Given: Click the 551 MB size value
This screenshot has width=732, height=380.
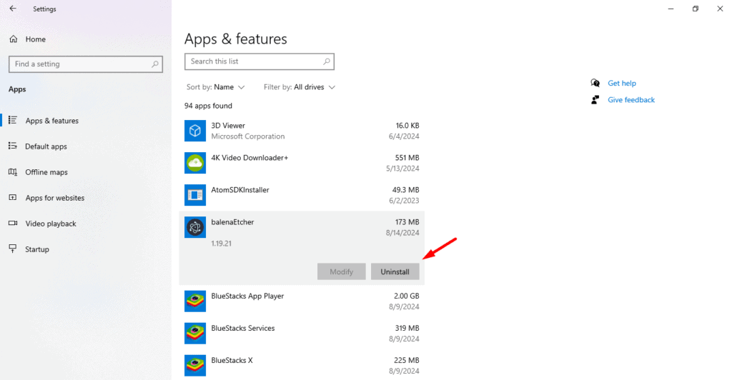Looking at the screenshot, I should point(407,158).
